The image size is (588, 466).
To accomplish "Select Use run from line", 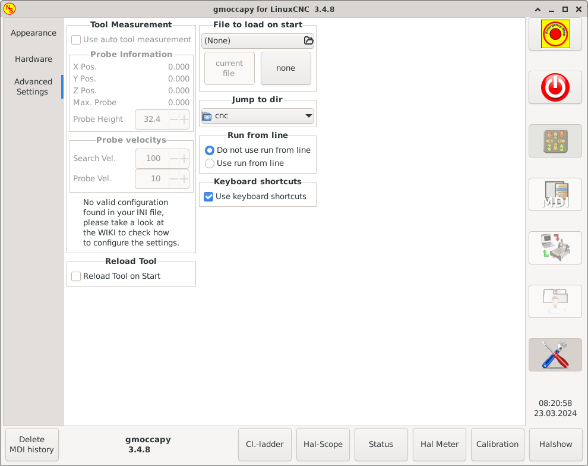I will 209,163.
